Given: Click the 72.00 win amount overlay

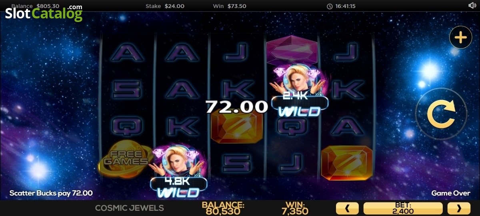Looking at the screenshot, I should 236,107.
